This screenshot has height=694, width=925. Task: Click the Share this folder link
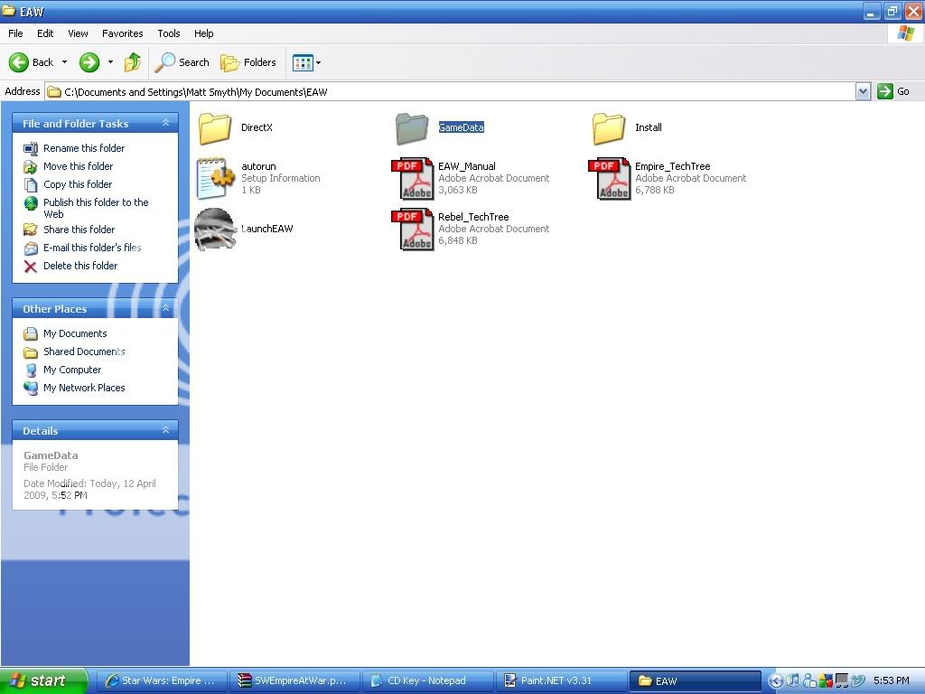point(79,230)
